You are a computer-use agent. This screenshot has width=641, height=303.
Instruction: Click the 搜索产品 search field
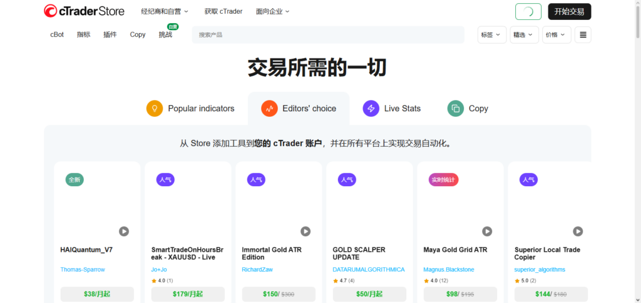[x=328, y=34]
